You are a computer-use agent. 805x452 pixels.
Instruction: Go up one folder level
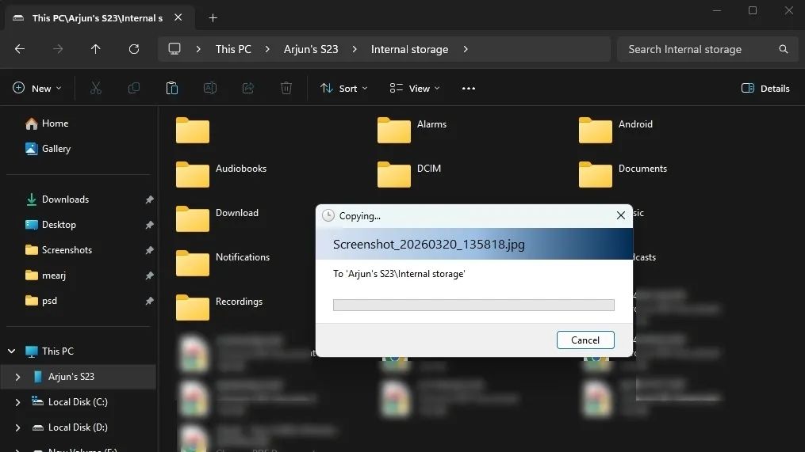95,49
